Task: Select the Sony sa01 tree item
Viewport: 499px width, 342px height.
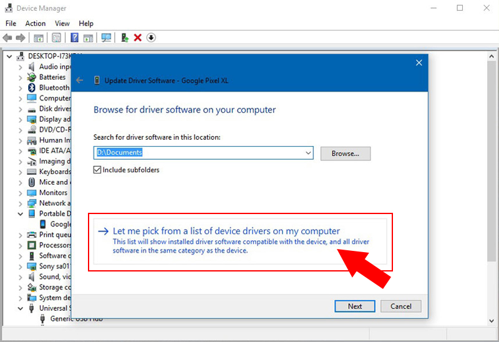Action: coord(54,266)
